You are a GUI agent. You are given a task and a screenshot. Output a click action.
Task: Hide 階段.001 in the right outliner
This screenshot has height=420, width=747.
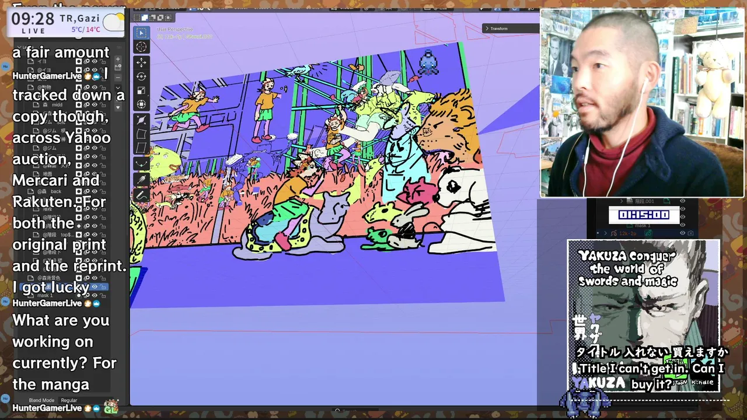pyautogui.click(x=683, y=201)
